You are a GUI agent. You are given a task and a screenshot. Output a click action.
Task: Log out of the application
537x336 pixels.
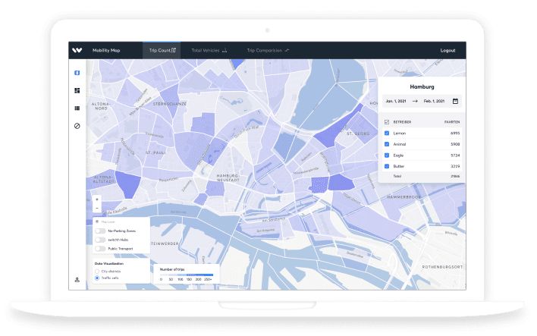pyautogui.click(x=447, y=50)
